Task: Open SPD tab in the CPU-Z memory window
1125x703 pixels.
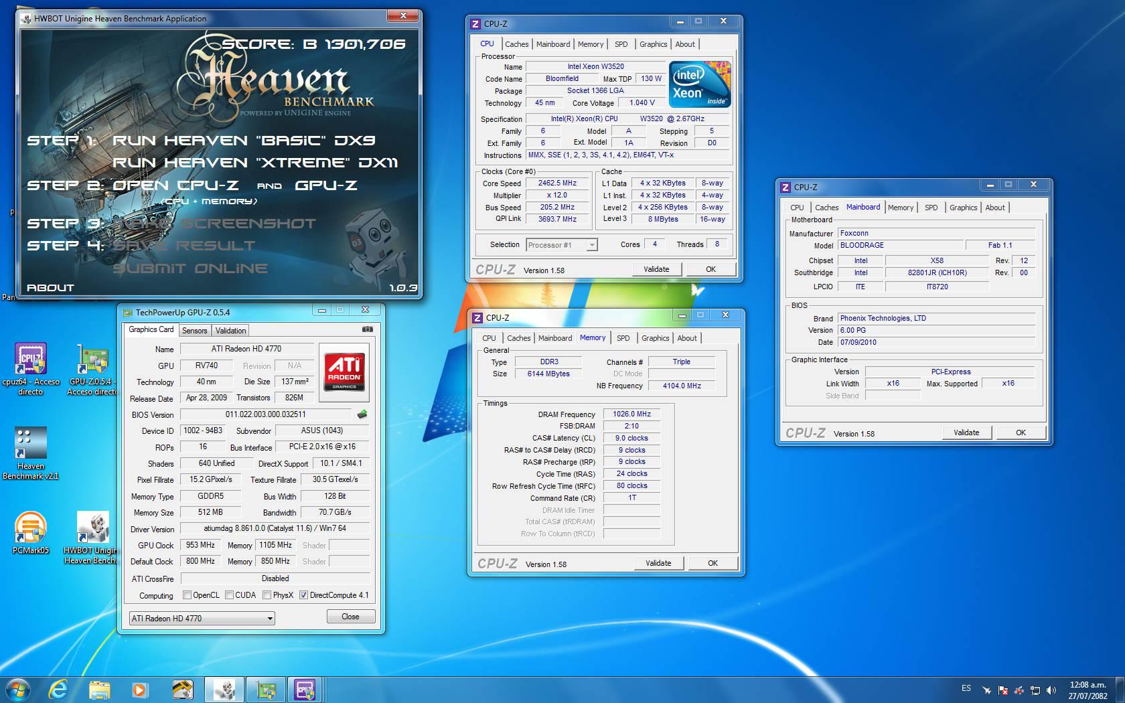Action: 623,338
